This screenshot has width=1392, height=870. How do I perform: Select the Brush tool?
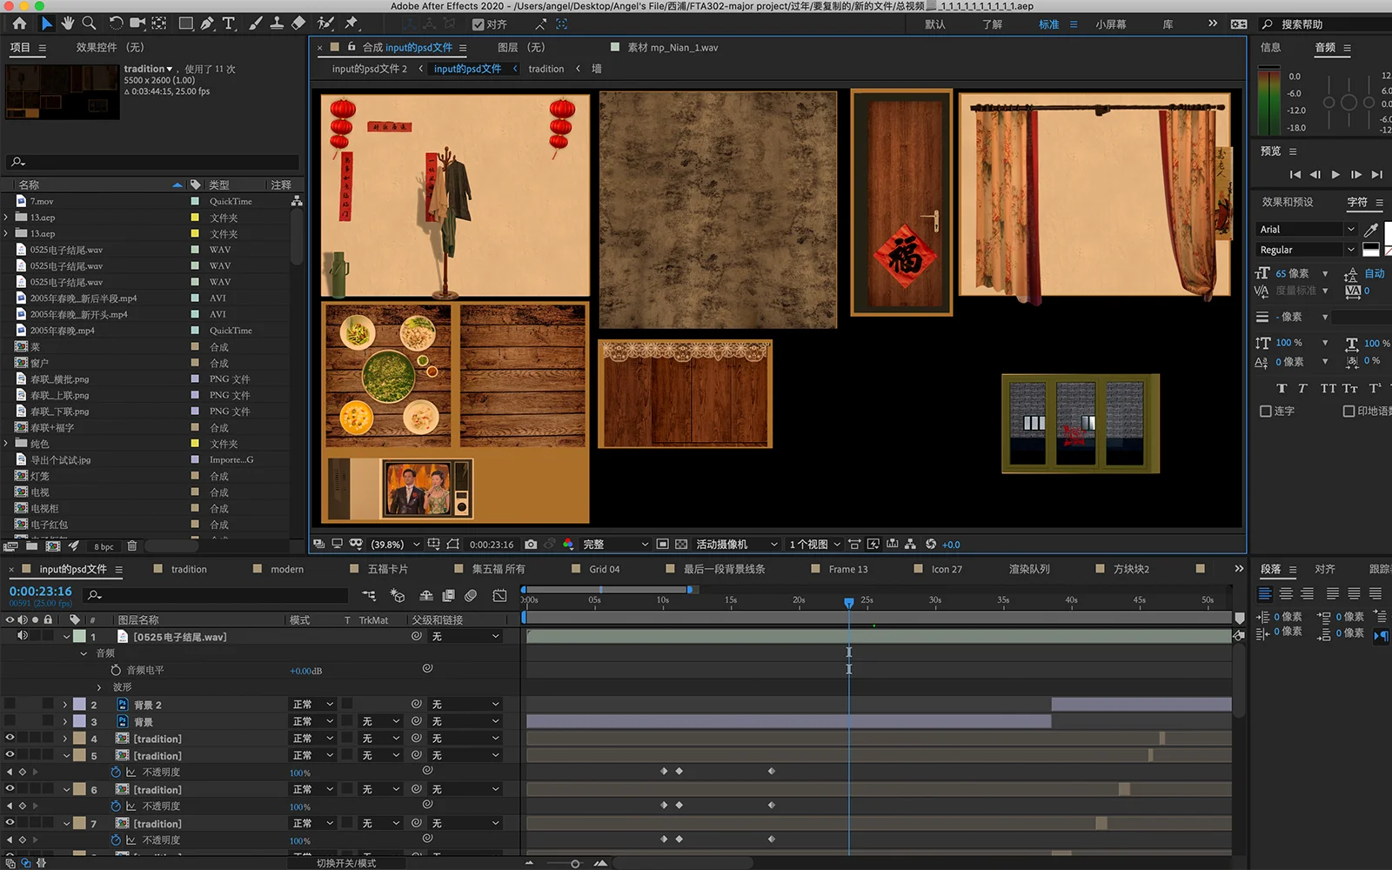[x=256, y=23]
